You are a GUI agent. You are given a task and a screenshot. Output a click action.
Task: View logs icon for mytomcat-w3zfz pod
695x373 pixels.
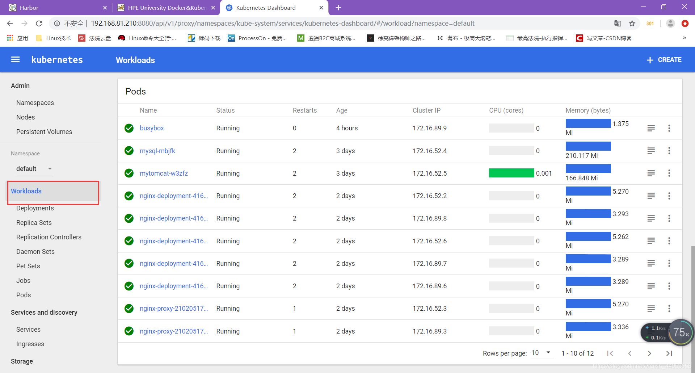point(651,173)
